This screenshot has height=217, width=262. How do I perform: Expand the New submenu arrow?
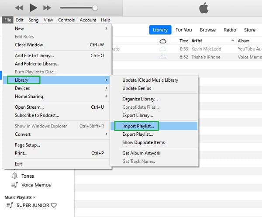point(106,28)
